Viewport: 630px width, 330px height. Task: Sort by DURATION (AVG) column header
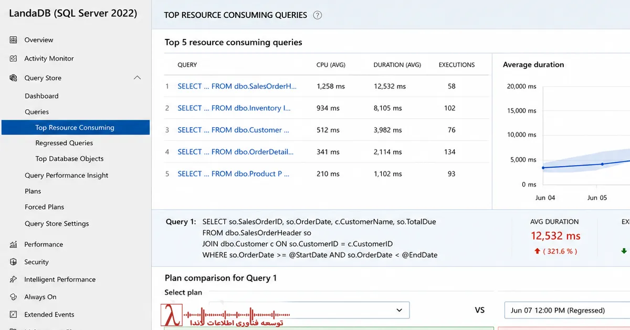pos(397,65)
